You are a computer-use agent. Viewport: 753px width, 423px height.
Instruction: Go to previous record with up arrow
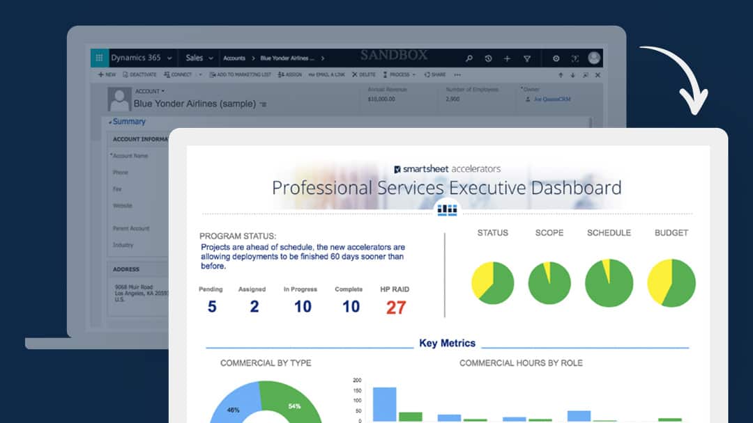tap(560, 75)
